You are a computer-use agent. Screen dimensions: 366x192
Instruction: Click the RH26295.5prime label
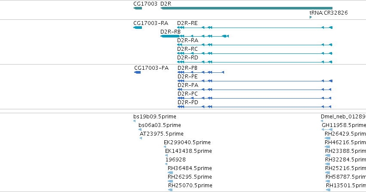(190, 177)
